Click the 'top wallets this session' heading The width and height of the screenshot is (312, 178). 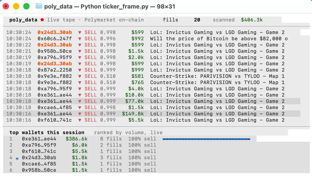47,133
